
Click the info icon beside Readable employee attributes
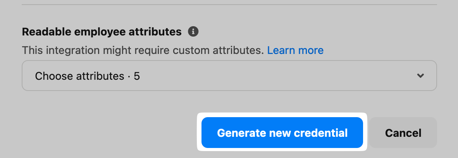tap(193, 32)
